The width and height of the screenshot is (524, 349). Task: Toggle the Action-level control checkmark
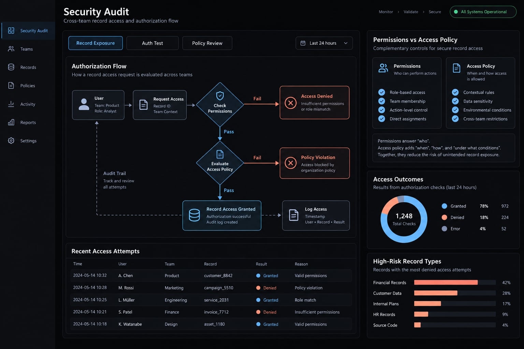click(382, 110)
